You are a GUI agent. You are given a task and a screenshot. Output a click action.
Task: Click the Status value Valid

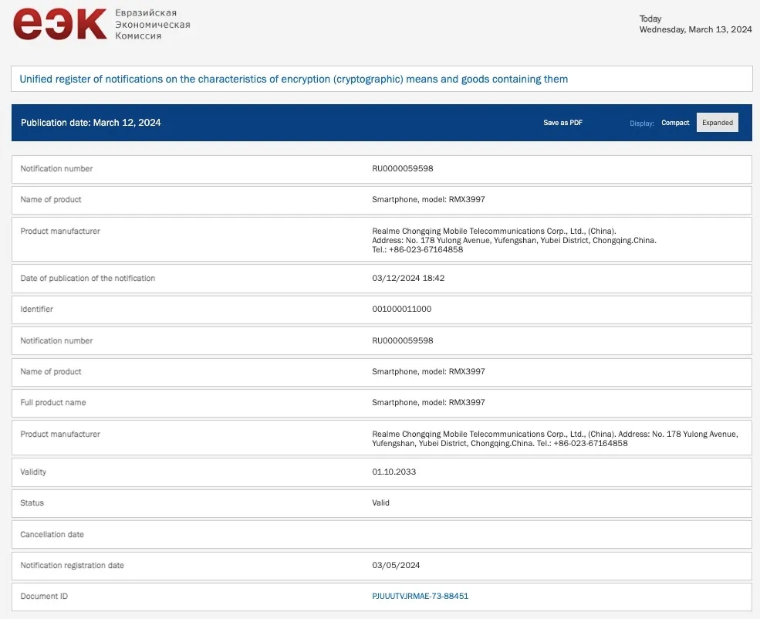[380, 503]
